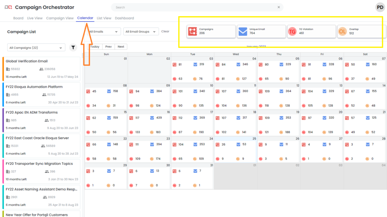Open the Dashboard tab
This screenshot has width=387, height=217.
(124, 18)
